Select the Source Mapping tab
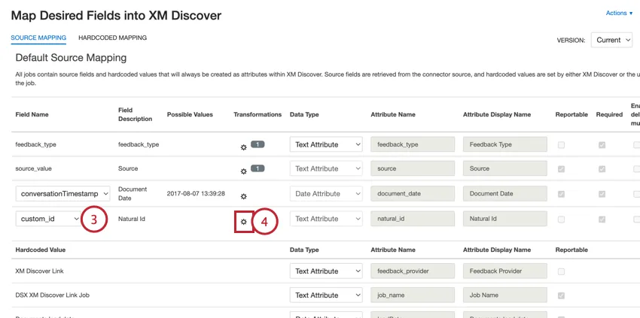The width and height of the screenshot is (640, 318). 38,38
